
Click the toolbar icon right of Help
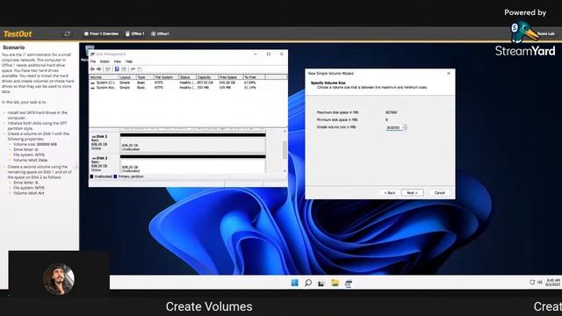click(x=124, y=69)
